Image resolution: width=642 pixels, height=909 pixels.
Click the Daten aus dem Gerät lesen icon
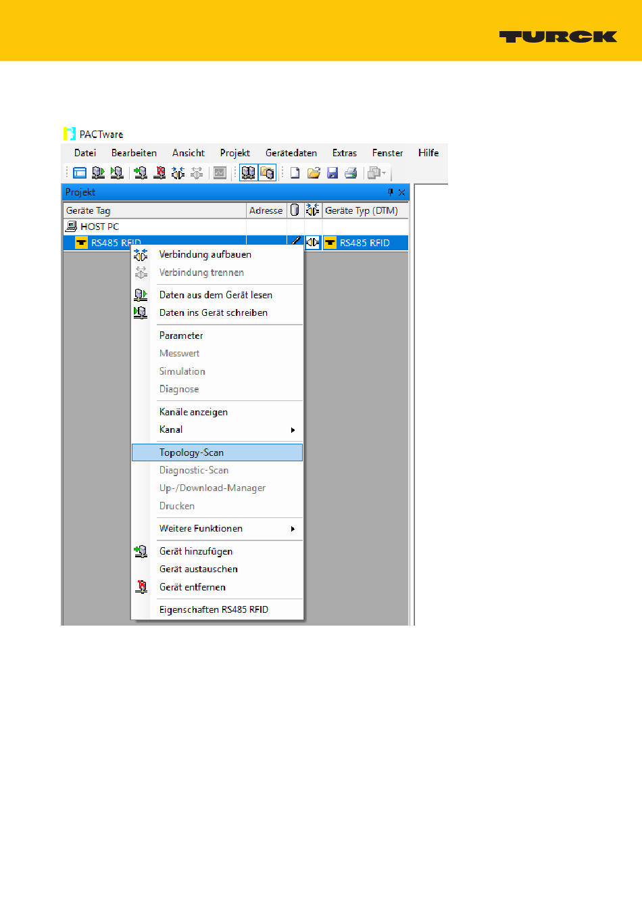pos(141,295)
